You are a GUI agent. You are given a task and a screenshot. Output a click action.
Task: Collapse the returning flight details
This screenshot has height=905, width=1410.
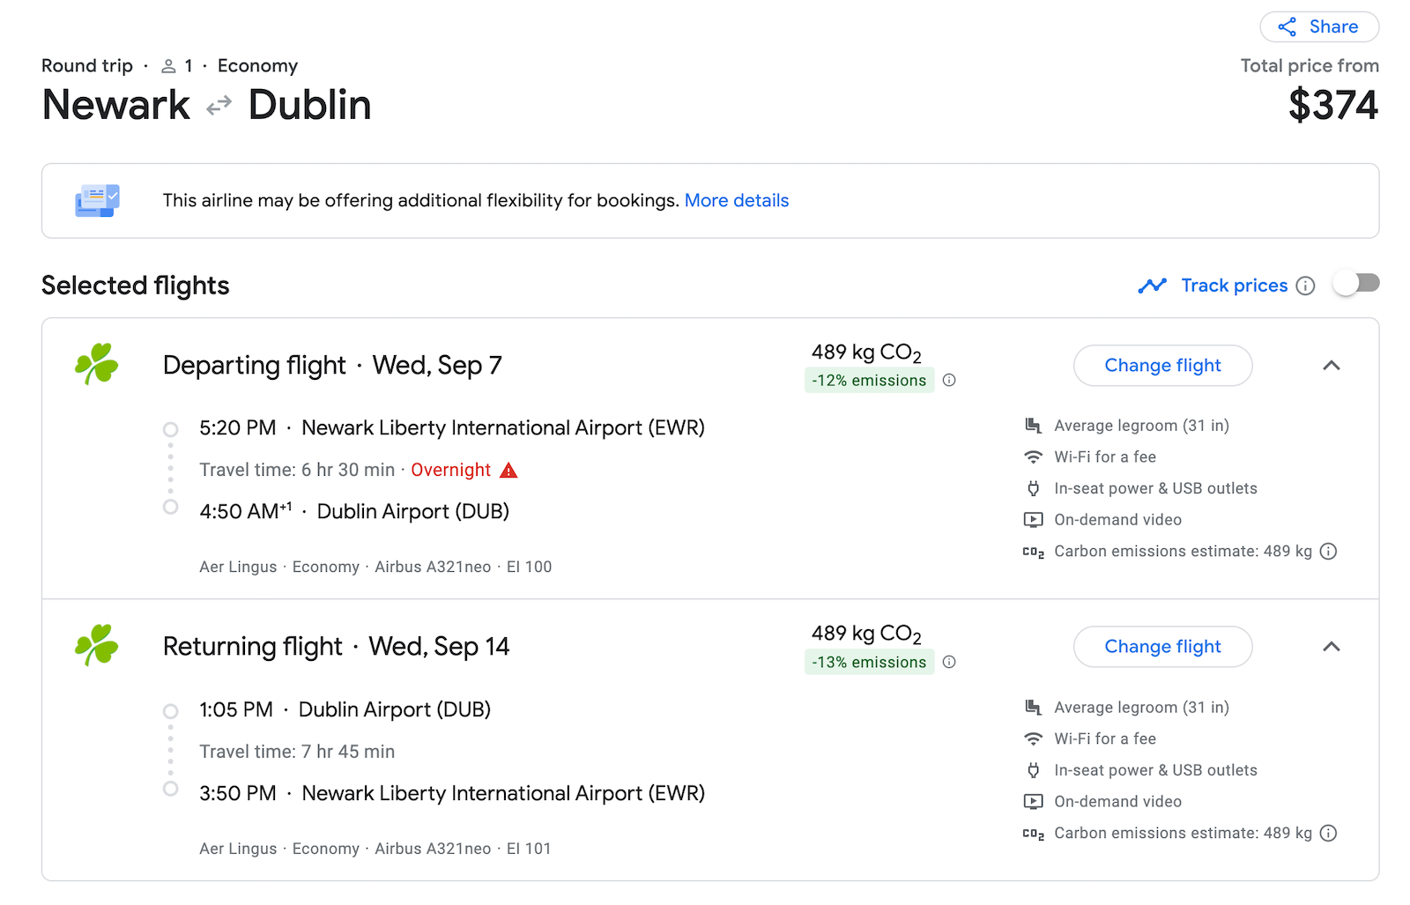click(1332, 646)
